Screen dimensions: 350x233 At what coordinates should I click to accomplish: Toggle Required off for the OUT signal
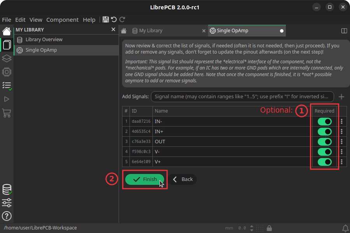point(324,141)
